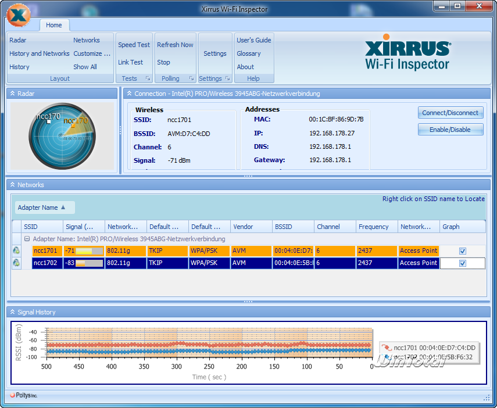This screenshot has width=497, height=408.
Task: Click the ncc1701 signal strength bar
Action: point(90,251)
